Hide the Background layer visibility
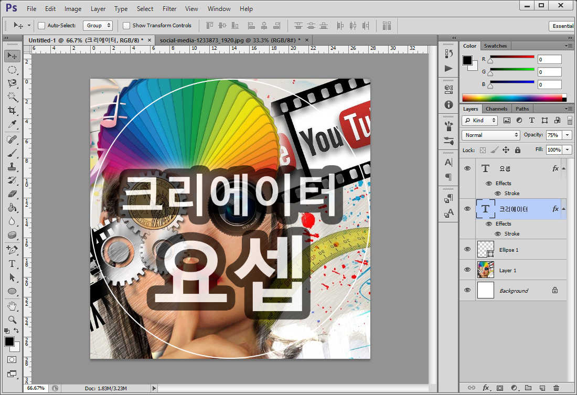This screenshot has width=577, height=395. click(467, 290)
